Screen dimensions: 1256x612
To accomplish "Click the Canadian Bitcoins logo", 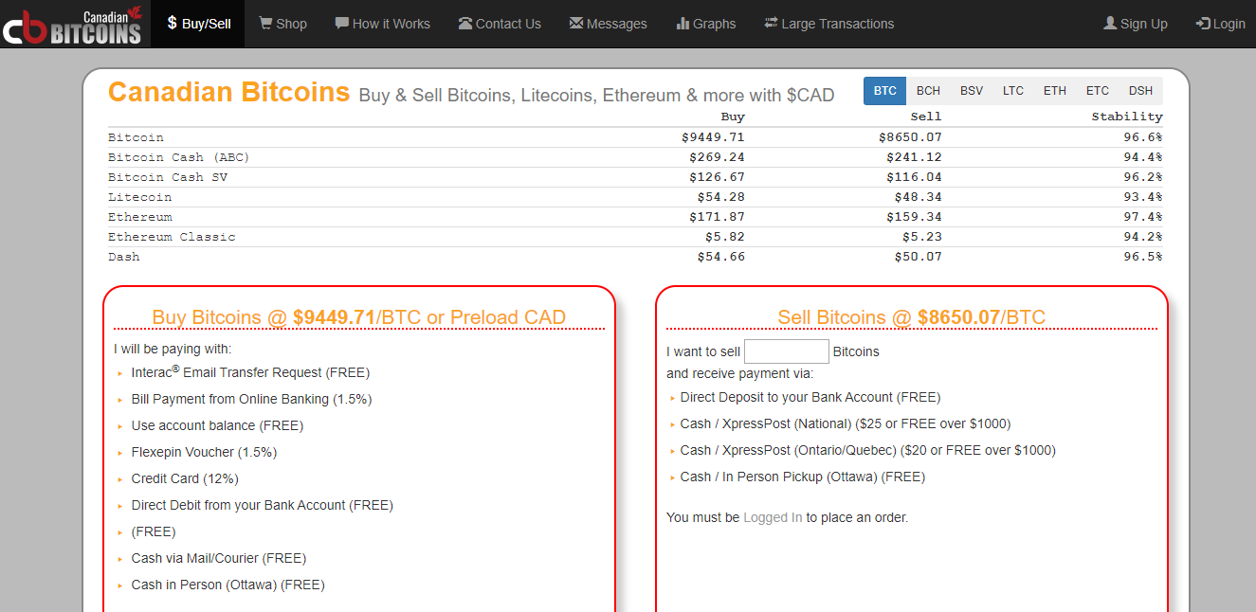I will [x=72, y=24].
